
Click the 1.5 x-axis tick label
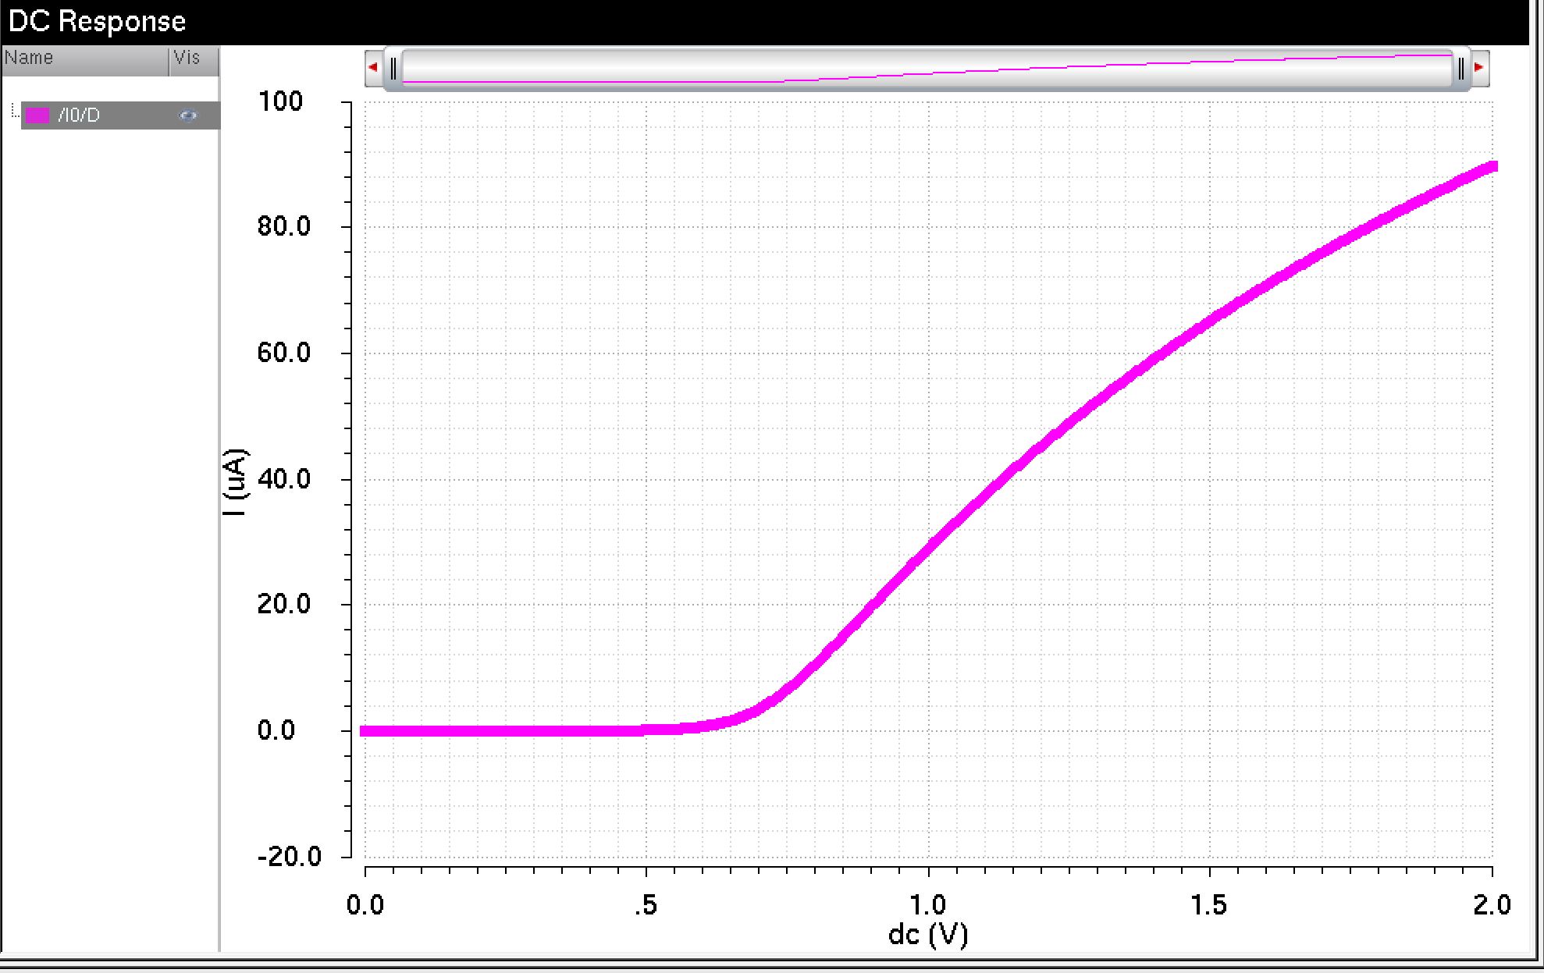(x=1209, y=905)
